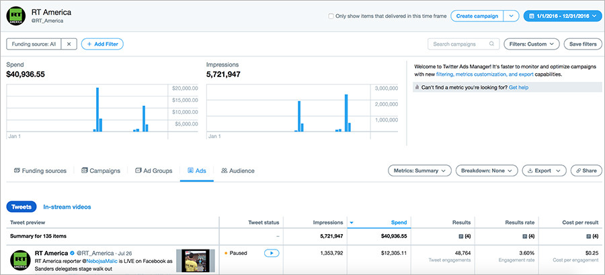The height and width of the screenshot is (275, 605).
Task: Click the $0.25 cost per engagement cell
Action: click(593, 253)
